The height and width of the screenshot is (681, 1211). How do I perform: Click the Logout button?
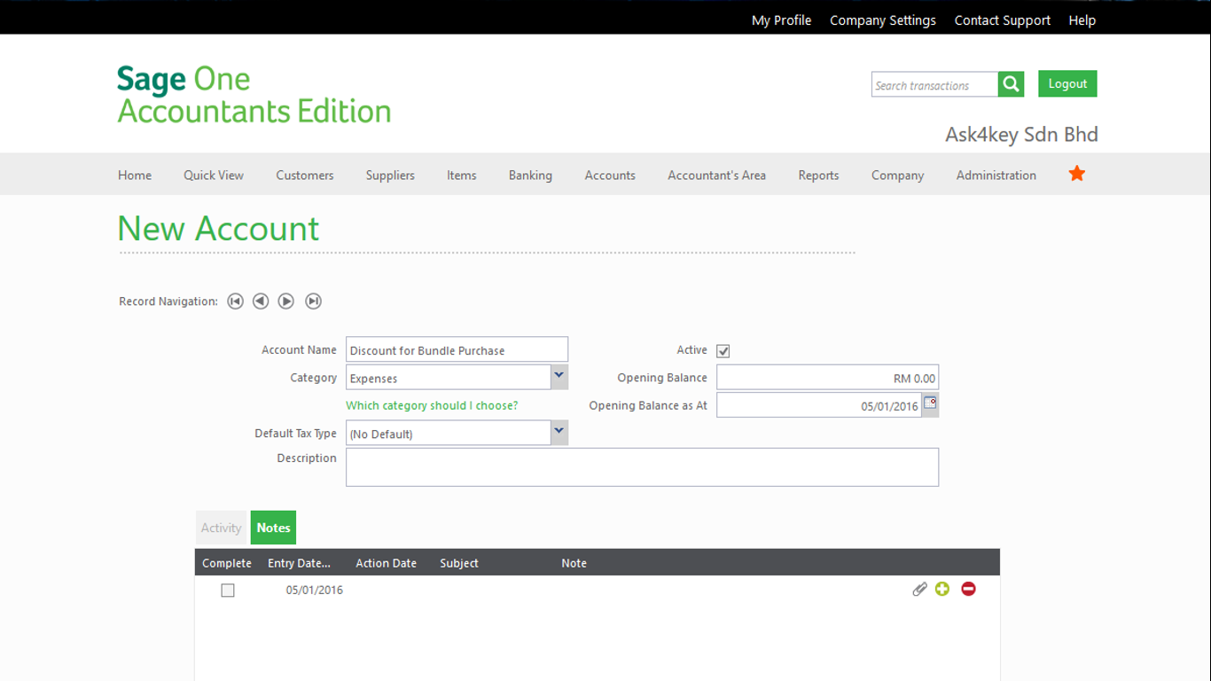pos(1067,83)
